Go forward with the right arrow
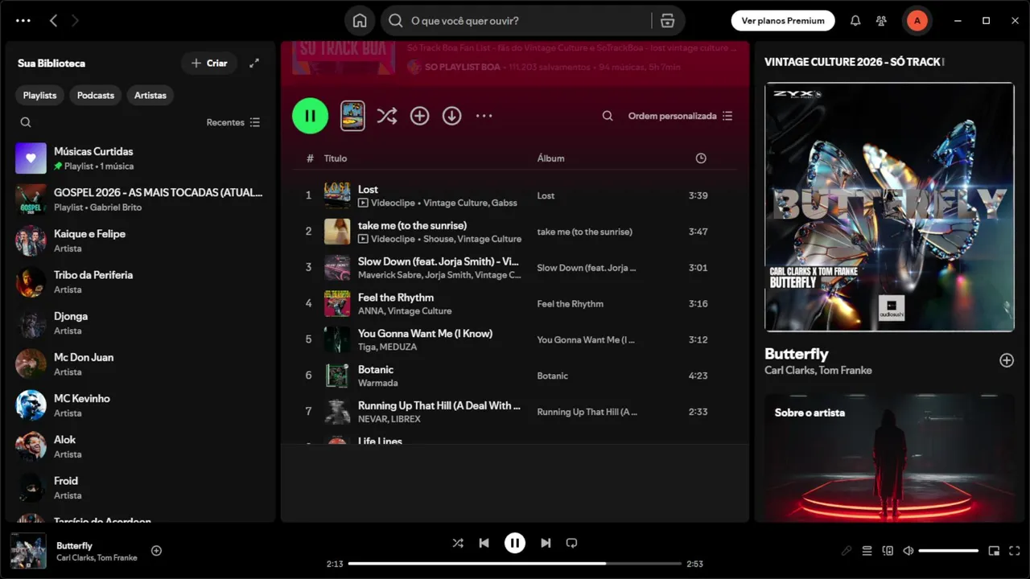Image resolution: width=1030 pixels, height=579 pixels. (75, 21)
